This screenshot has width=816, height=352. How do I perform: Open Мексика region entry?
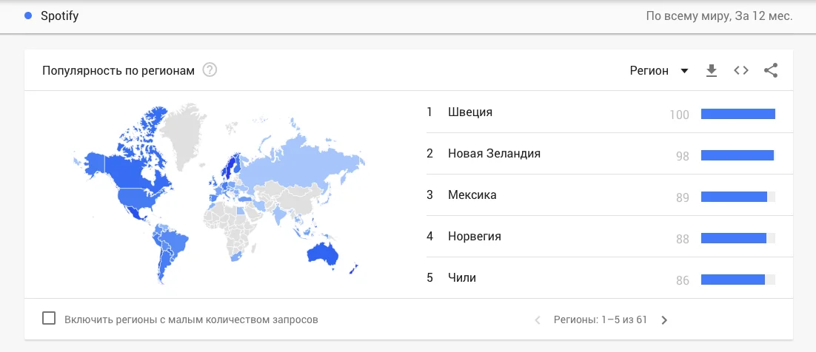click(x=472, y=195)
